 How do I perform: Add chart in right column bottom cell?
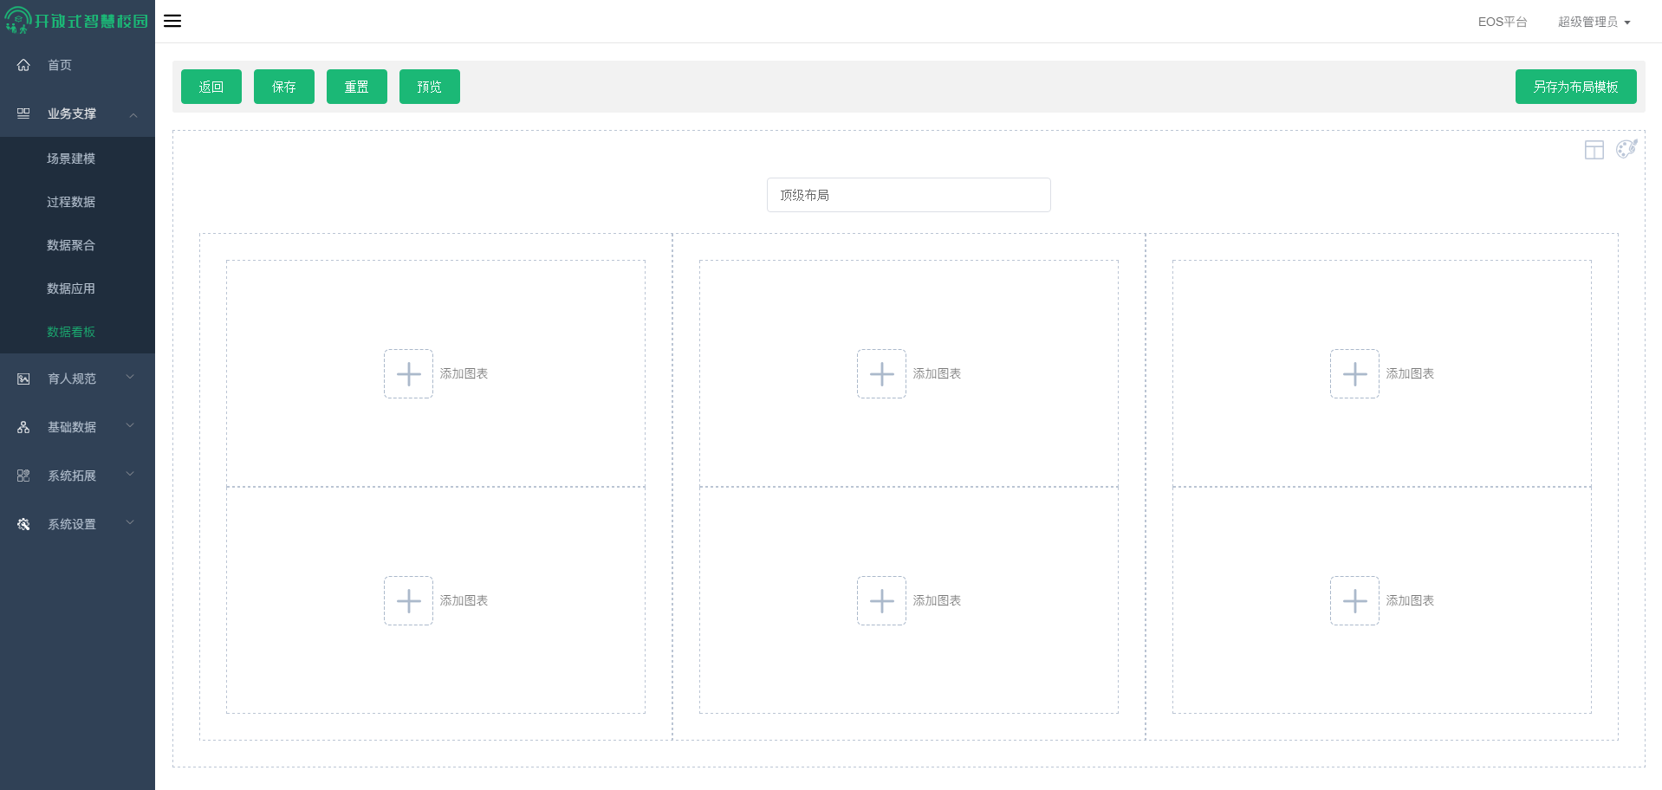point(1354,600)
